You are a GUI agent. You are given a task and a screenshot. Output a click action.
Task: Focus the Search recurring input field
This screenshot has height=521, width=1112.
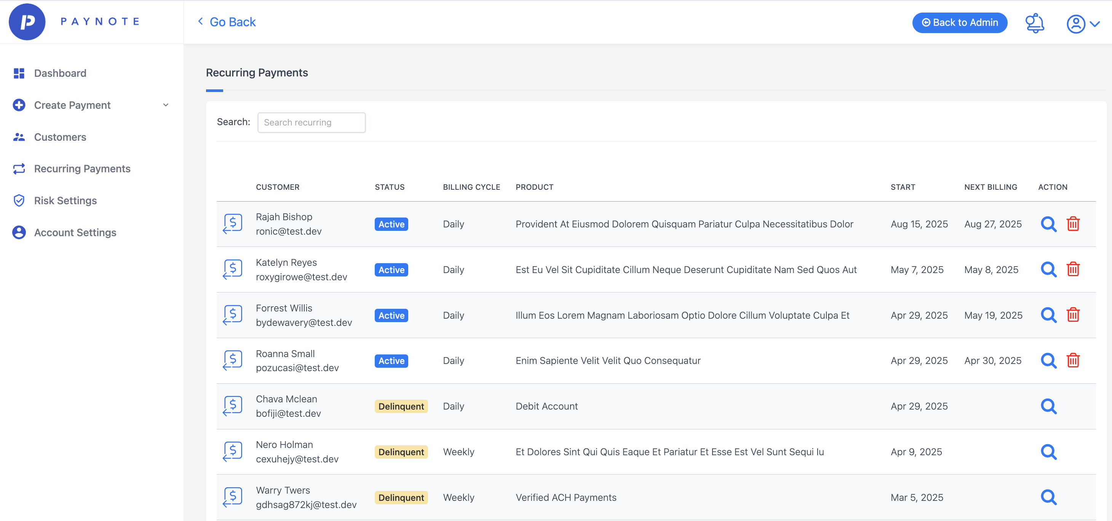pyautogui.click(x=311, y=122)
